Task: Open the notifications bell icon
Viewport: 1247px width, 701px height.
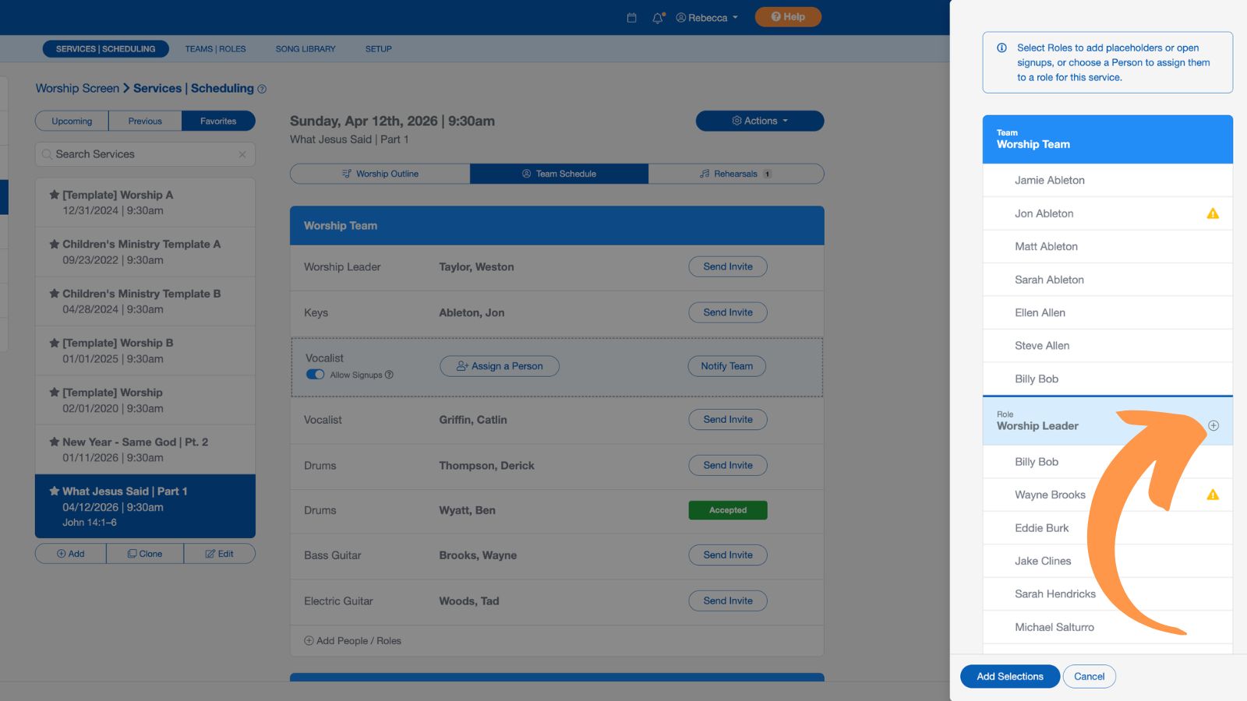Action: (657, 16)
